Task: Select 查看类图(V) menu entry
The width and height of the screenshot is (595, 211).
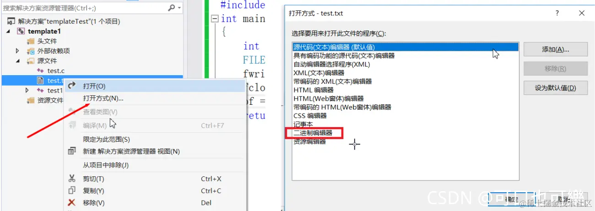Action: tap(155, 112)
